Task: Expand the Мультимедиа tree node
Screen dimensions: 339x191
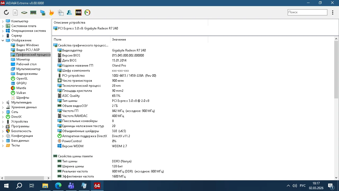Action: [x=3, y=102]
